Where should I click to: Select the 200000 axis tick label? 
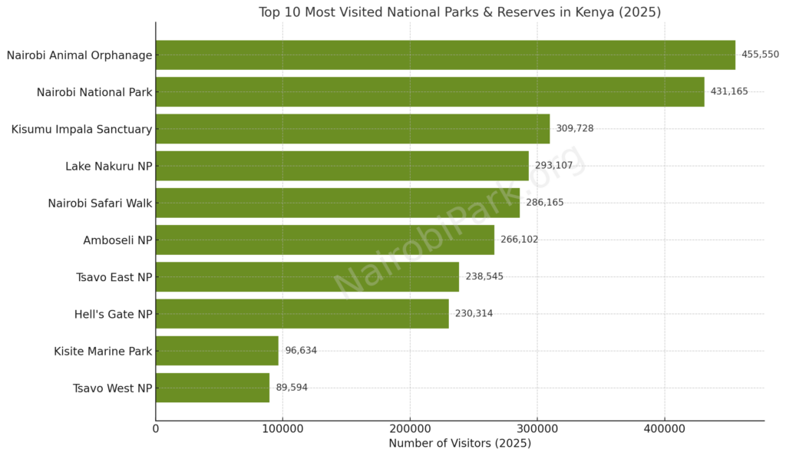(x=410, y=429)
